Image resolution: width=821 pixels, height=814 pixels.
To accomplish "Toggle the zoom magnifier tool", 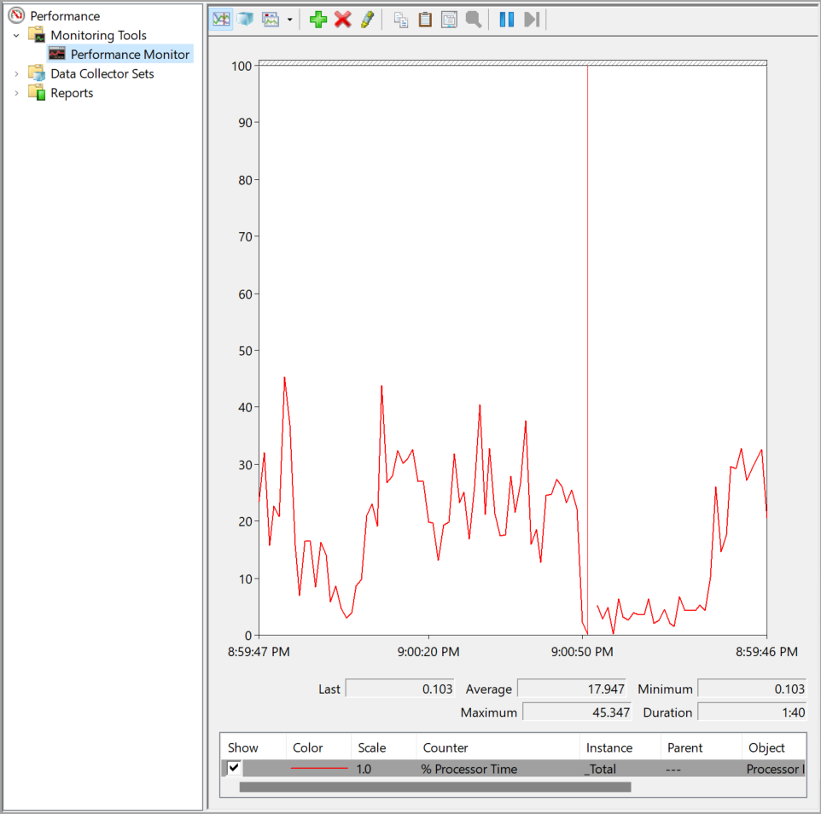I will 472,19.
